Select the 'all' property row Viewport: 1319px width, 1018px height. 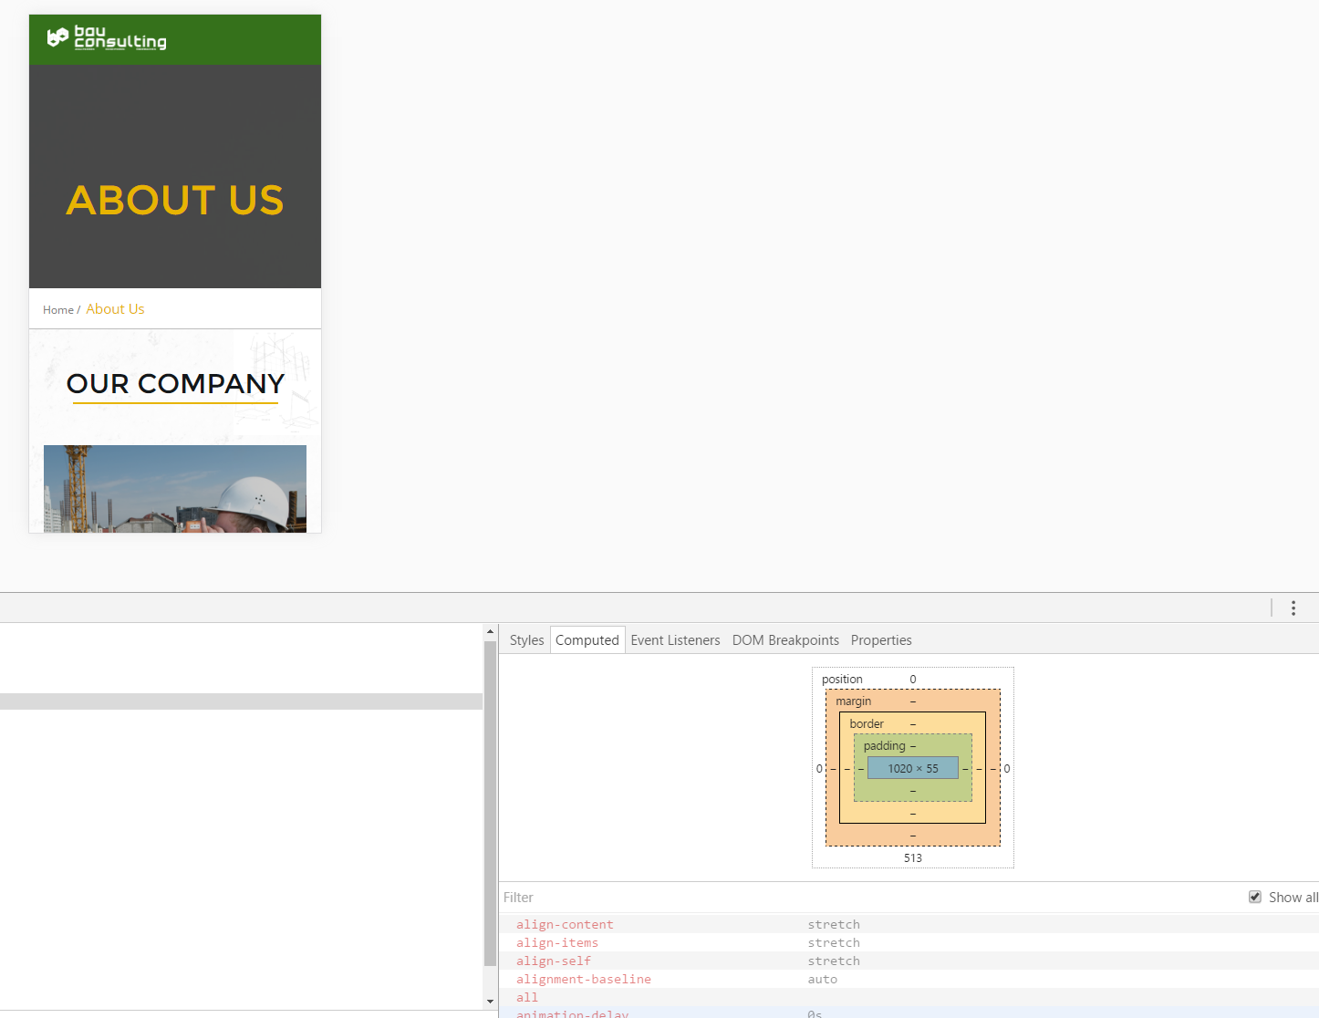click(x=909, y=997)
